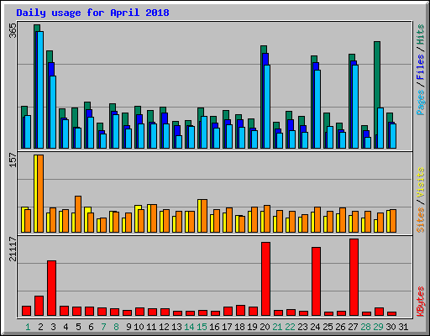430x336 pixels.
Task: Click the cyan pages bar for day 3
Action: 53,112
